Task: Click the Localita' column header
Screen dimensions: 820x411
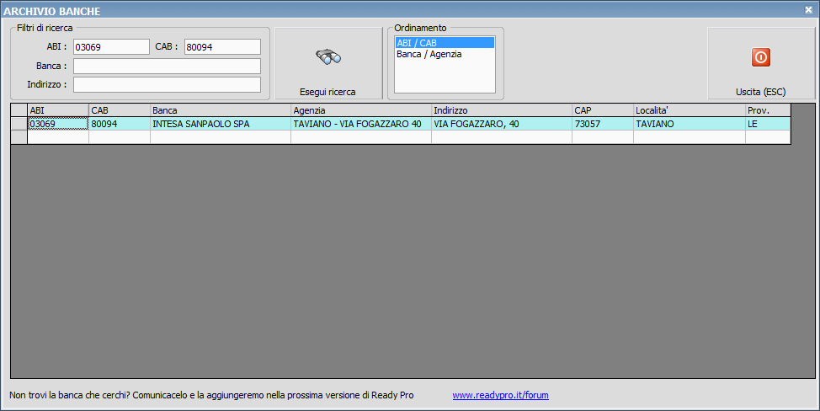Action: coord(690,110)
